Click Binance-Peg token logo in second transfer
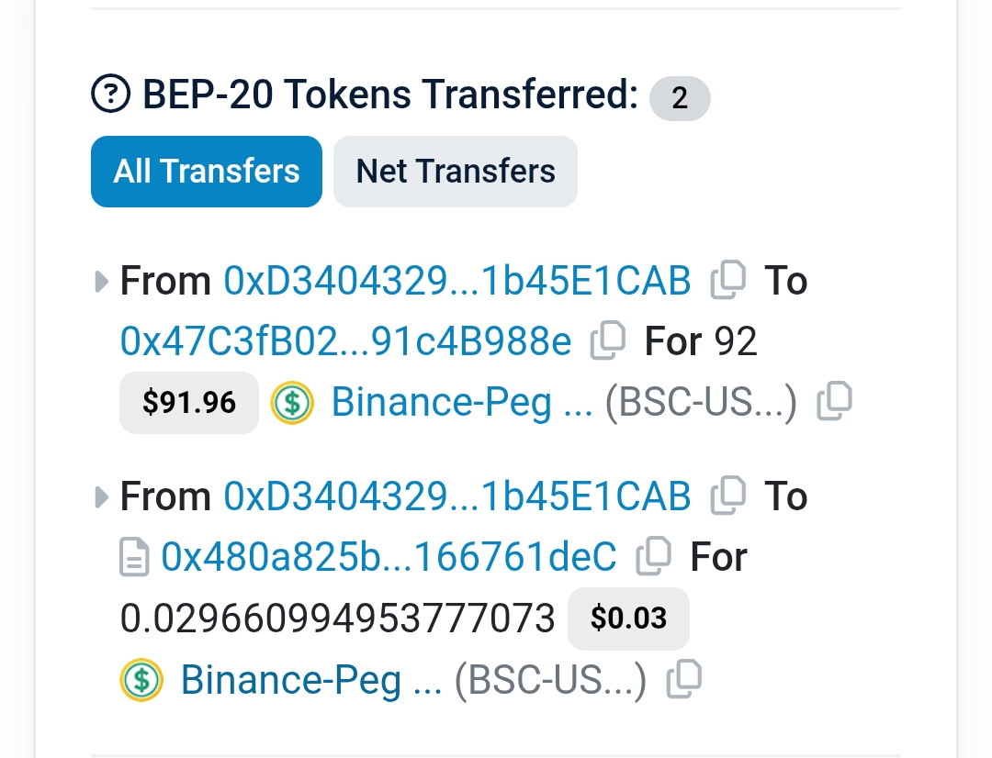 tap(141, 680)
